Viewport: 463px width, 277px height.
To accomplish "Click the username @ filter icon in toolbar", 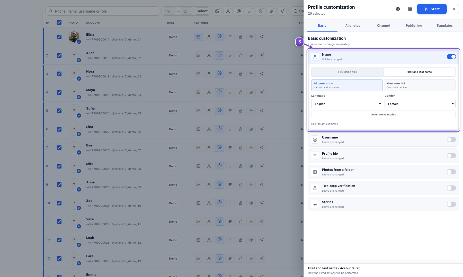I will tap(239, 11).
